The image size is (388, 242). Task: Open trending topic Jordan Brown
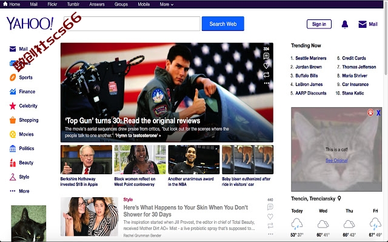click(309, 67)
